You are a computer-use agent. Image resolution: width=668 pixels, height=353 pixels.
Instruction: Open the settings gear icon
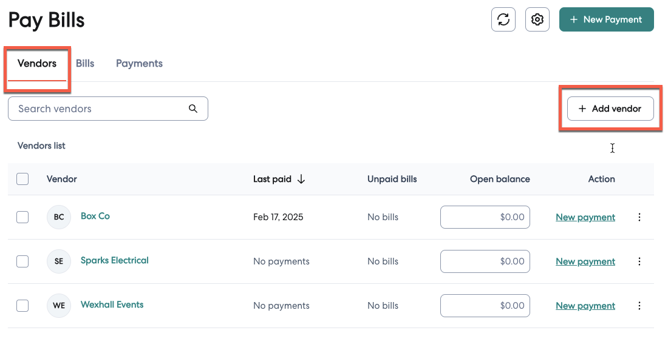click(x=537, y=19)
